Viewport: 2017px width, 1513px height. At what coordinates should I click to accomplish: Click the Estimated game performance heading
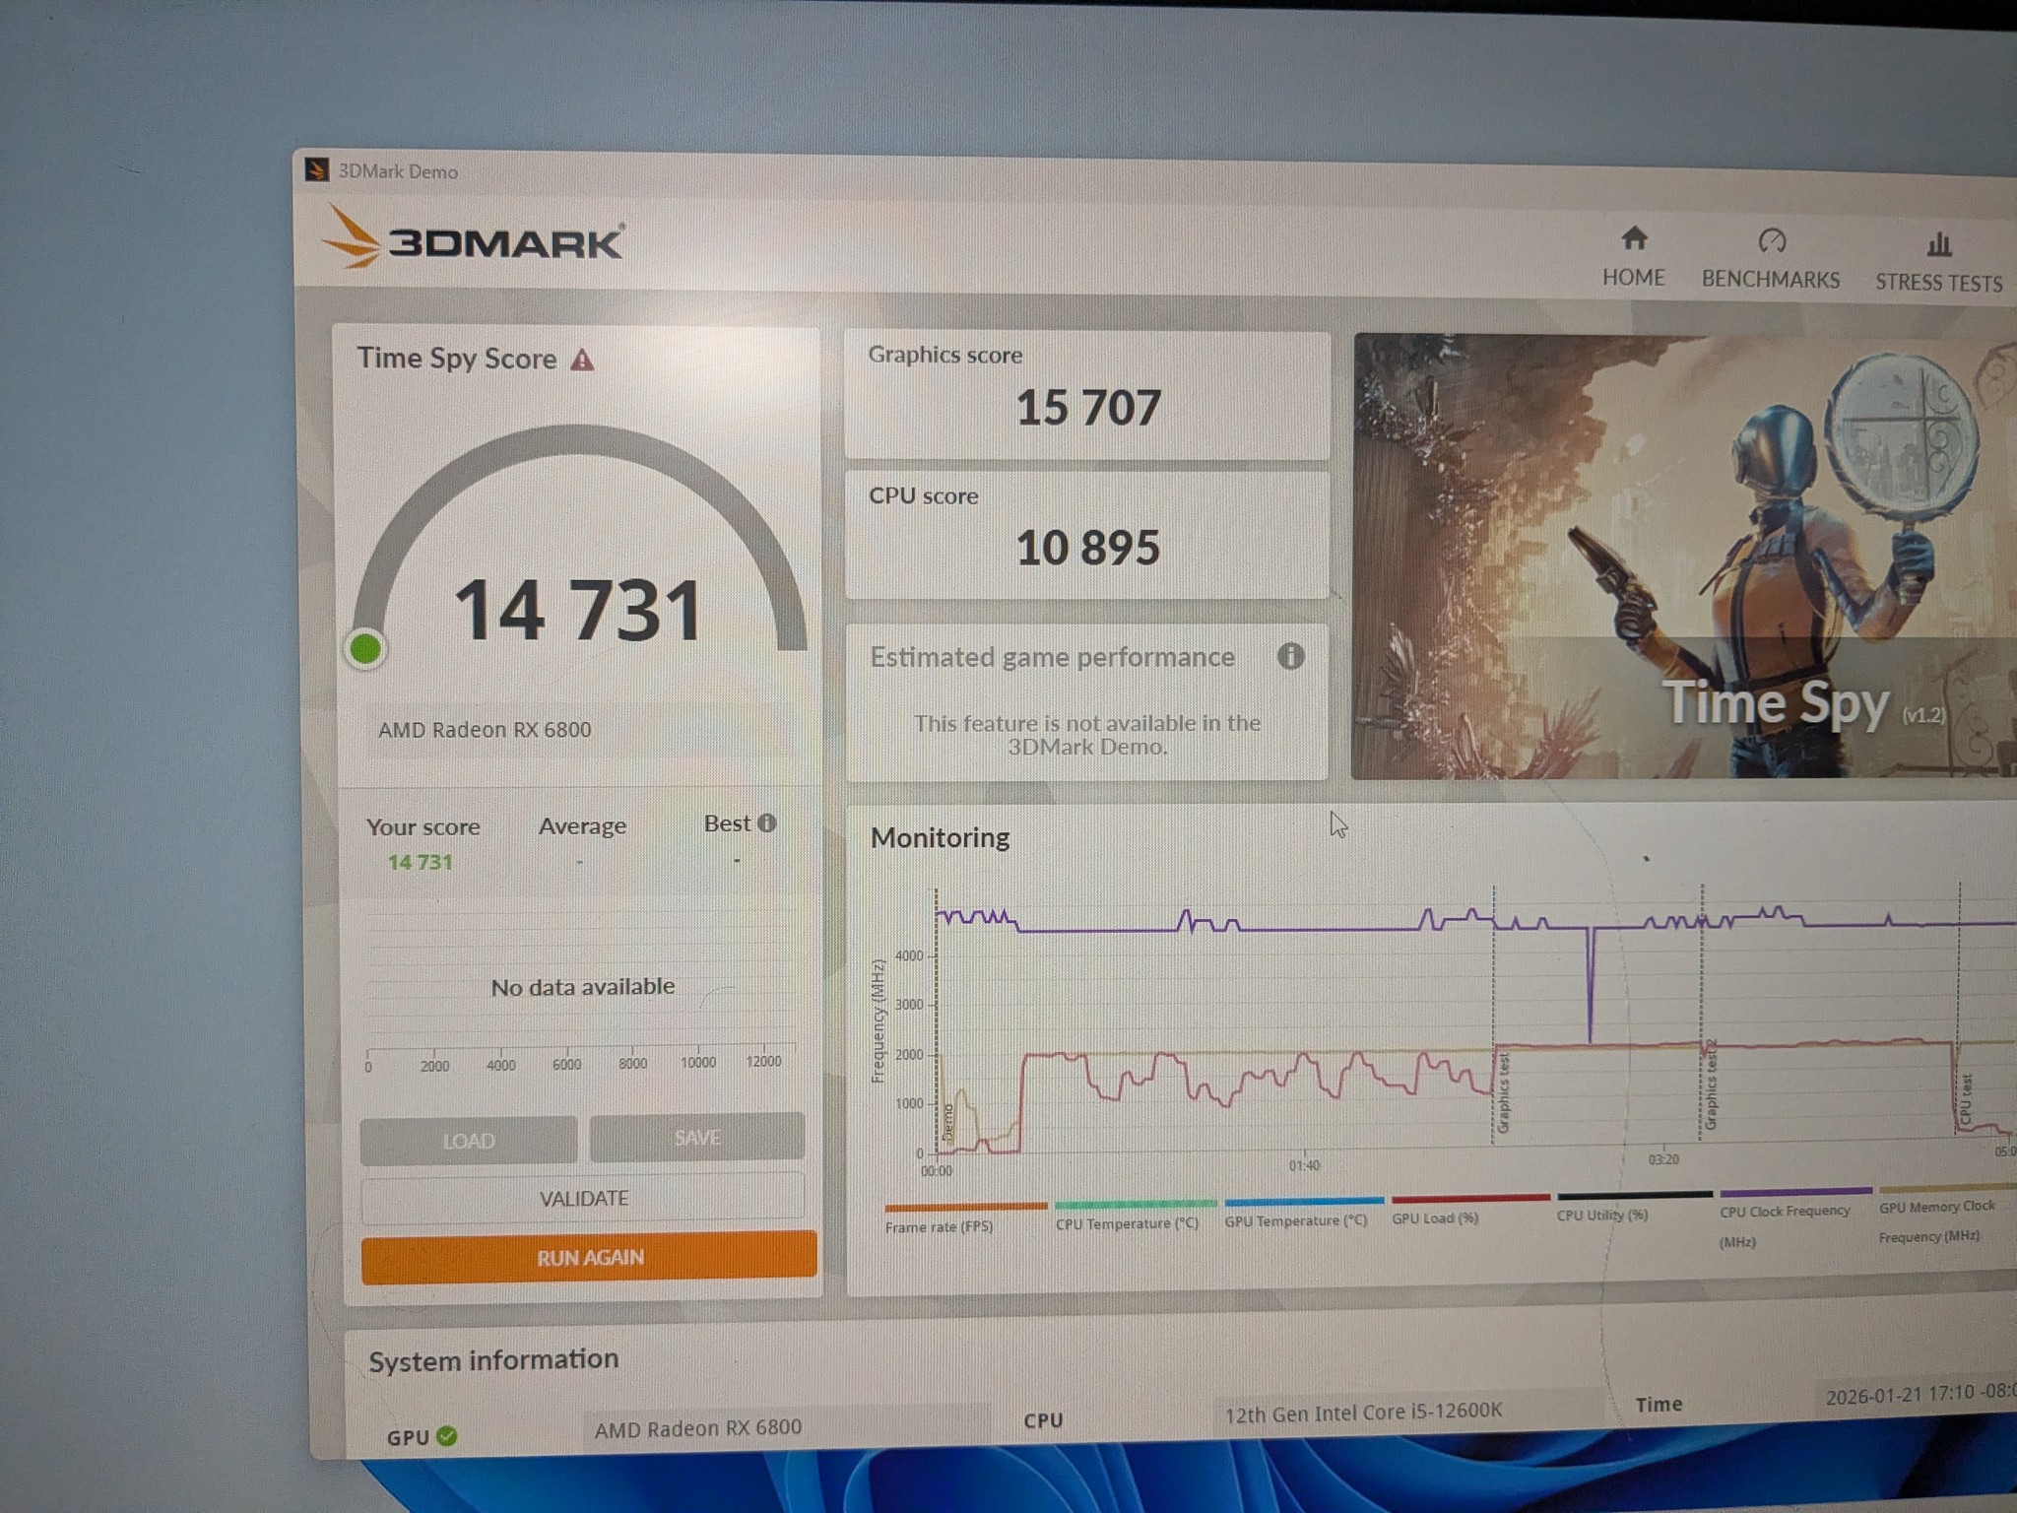tap(1052, 657)
